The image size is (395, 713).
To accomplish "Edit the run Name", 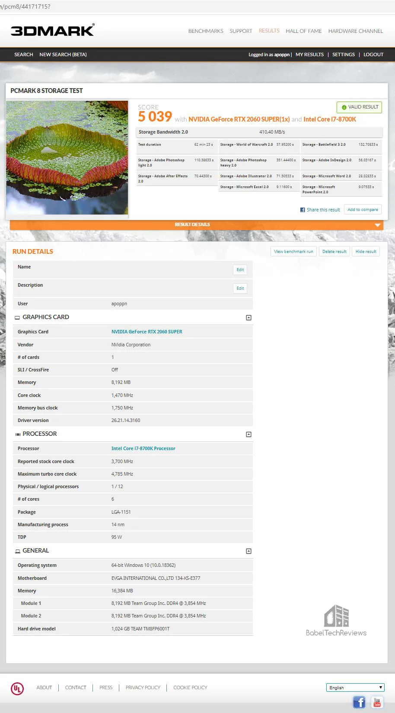I will tap(240, 270).
